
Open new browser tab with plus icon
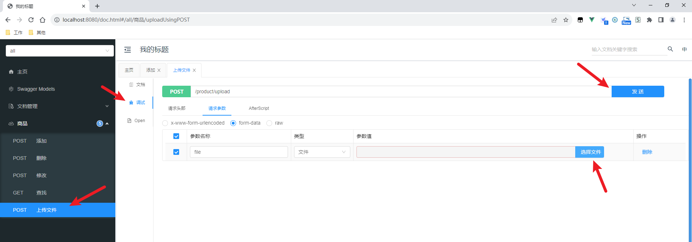click(97, 6)
